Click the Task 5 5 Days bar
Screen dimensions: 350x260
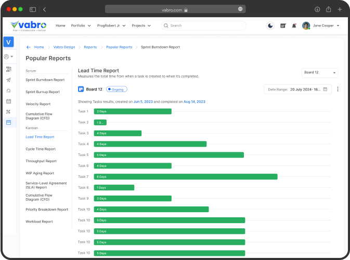(168, 155)
